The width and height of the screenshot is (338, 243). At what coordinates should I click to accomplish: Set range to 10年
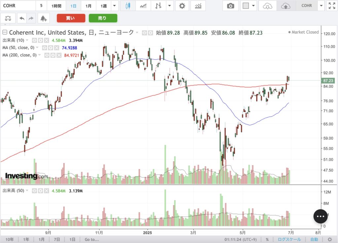pyautogui.click(x=10, y=239)
